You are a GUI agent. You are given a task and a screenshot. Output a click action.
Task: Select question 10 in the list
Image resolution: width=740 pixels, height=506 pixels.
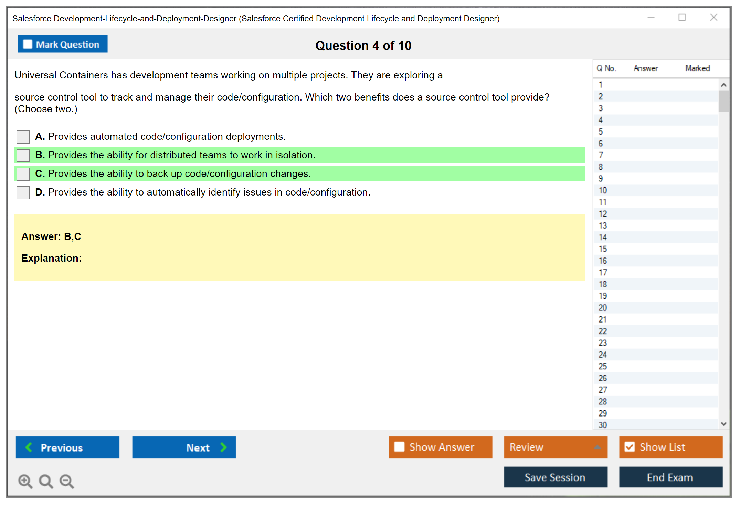[x=603, y=190]
